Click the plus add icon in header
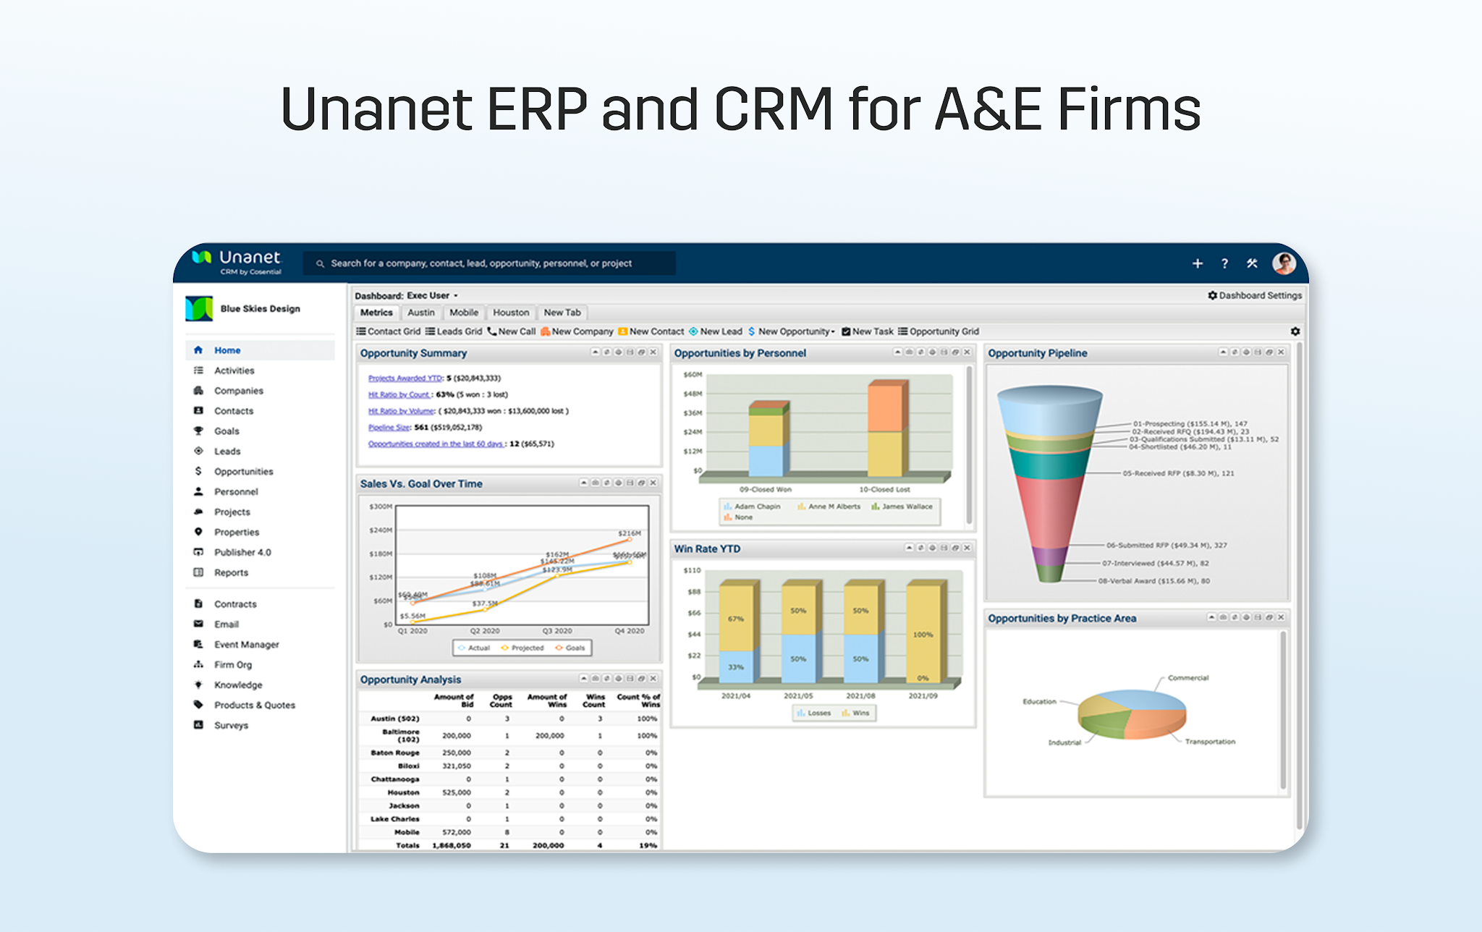The height and width of the screenshot is (932, 1482). [1197, 263]
